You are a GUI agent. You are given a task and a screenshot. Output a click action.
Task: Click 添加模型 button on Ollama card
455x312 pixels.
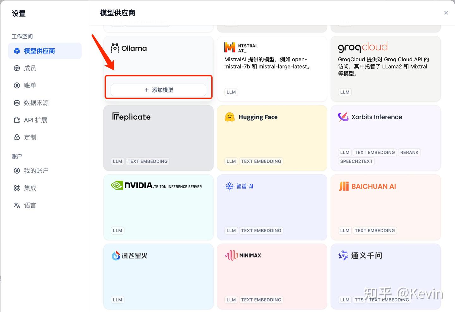coord(158,90)
